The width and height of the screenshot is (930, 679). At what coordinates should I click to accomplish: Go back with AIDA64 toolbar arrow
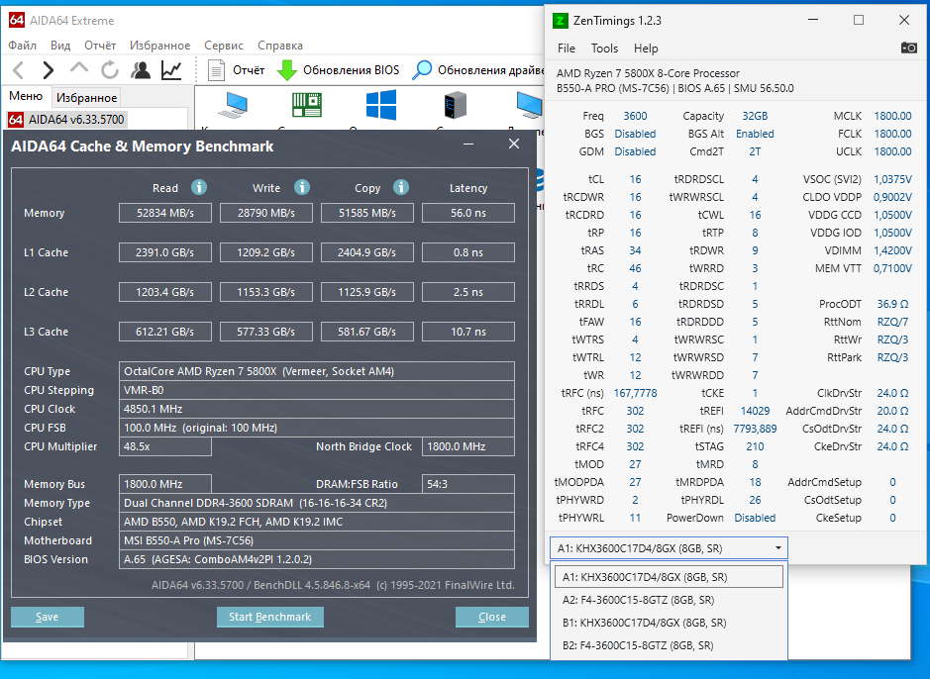(x=19, y=70)
